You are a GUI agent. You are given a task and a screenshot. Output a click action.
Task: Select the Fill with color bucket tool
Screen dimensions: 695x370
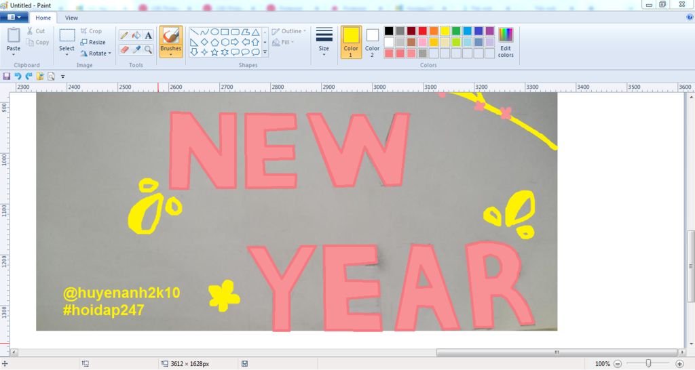click(x=136, y=35)
